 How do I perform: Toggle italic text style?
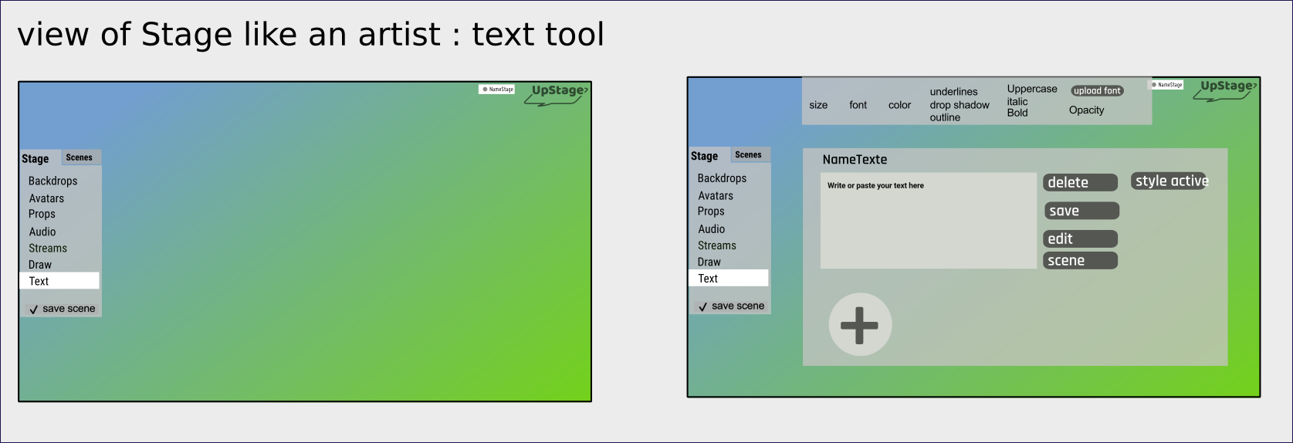point(1017,101)
